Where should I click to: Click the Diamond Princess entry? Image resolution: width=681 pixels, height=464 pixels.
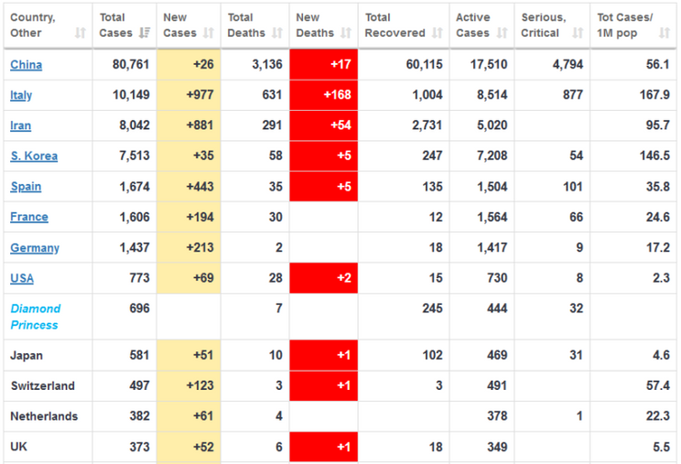(36, 317)
